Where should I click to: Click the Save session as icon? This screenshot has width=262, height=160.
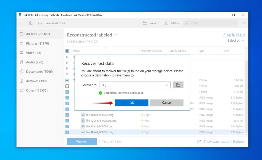(x=40, y=23)
